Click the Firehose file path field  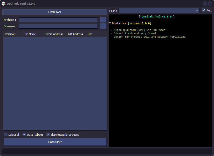pyautogui.click(x=58, y=20)
